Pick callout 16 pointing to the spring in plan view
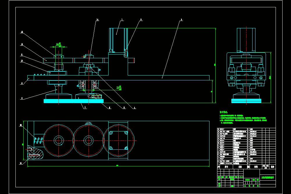The height and width of the screenshot is (194, 291). 21,125
